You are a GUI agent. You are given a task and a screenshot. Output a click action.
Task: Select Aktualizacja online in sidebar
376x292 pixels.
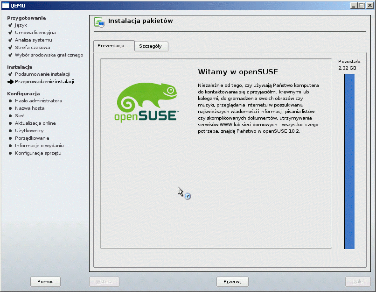pos(35,123)
